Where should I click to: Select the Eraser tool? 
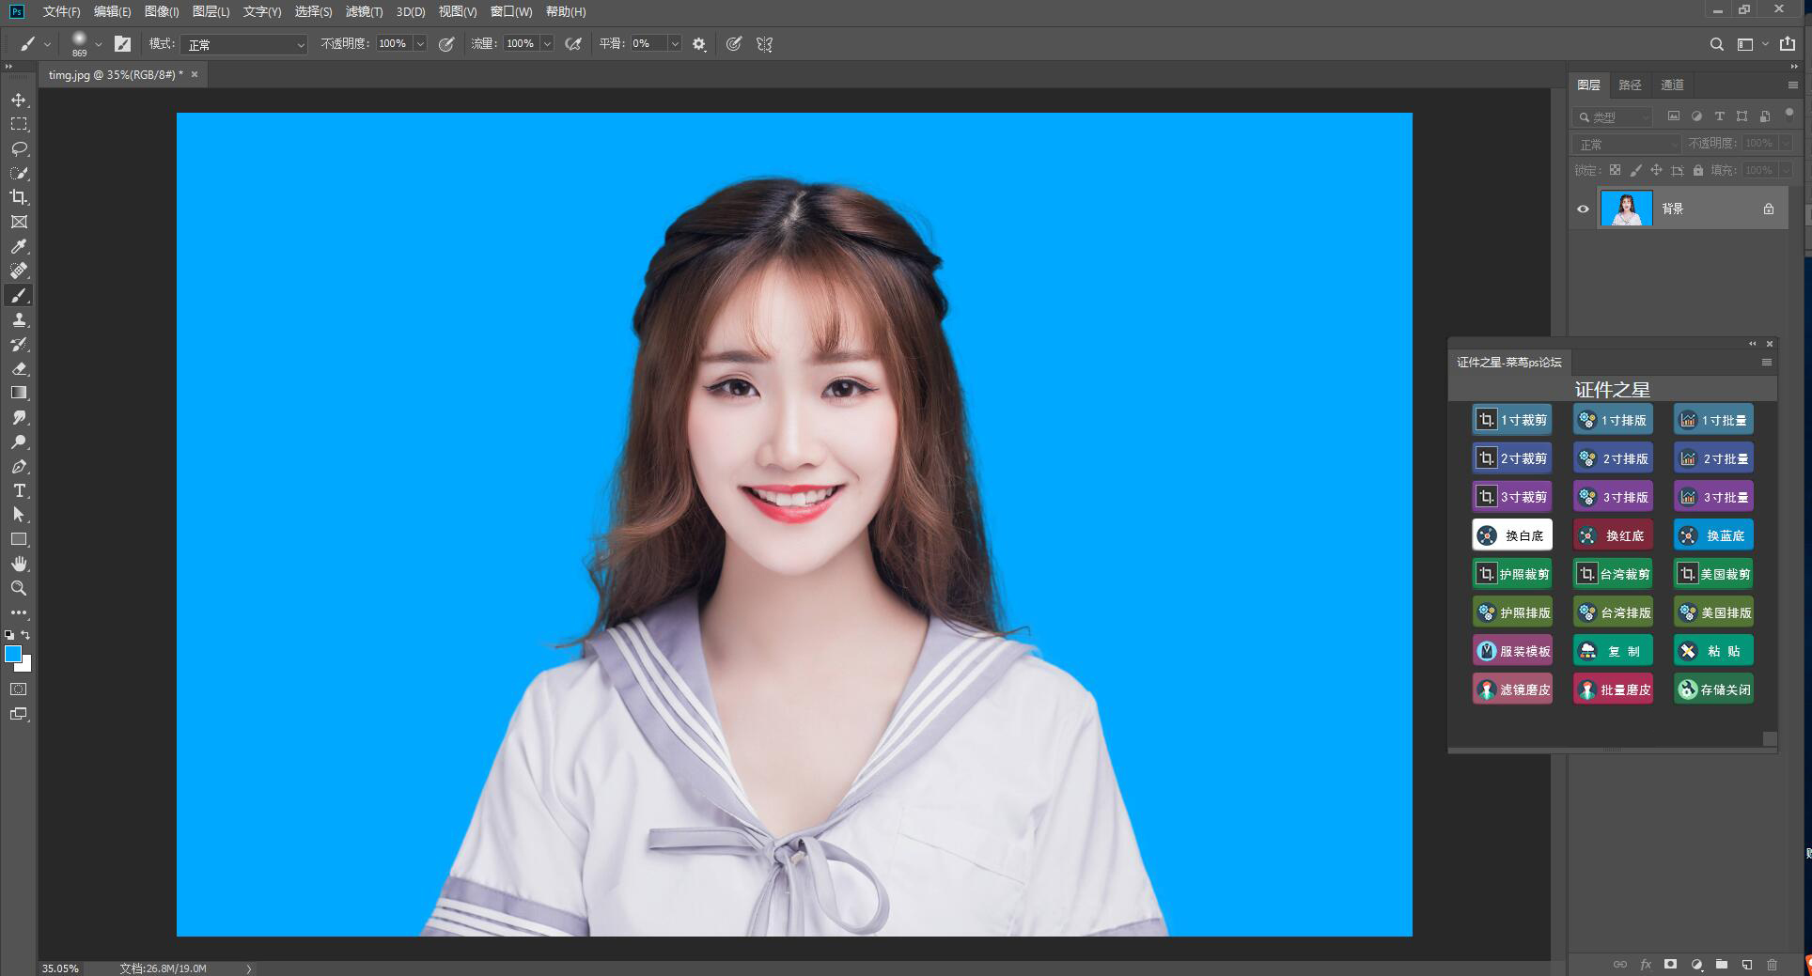click(19, 368)
